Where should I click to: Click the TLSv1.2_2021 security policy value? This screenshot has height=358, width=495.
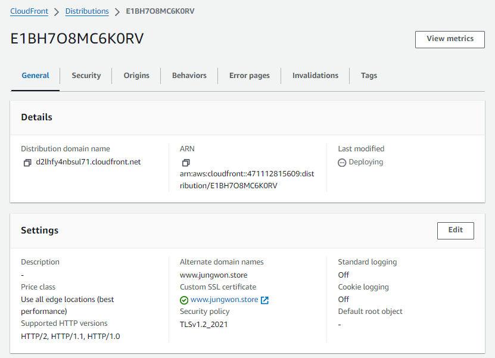tap(204, 325)
